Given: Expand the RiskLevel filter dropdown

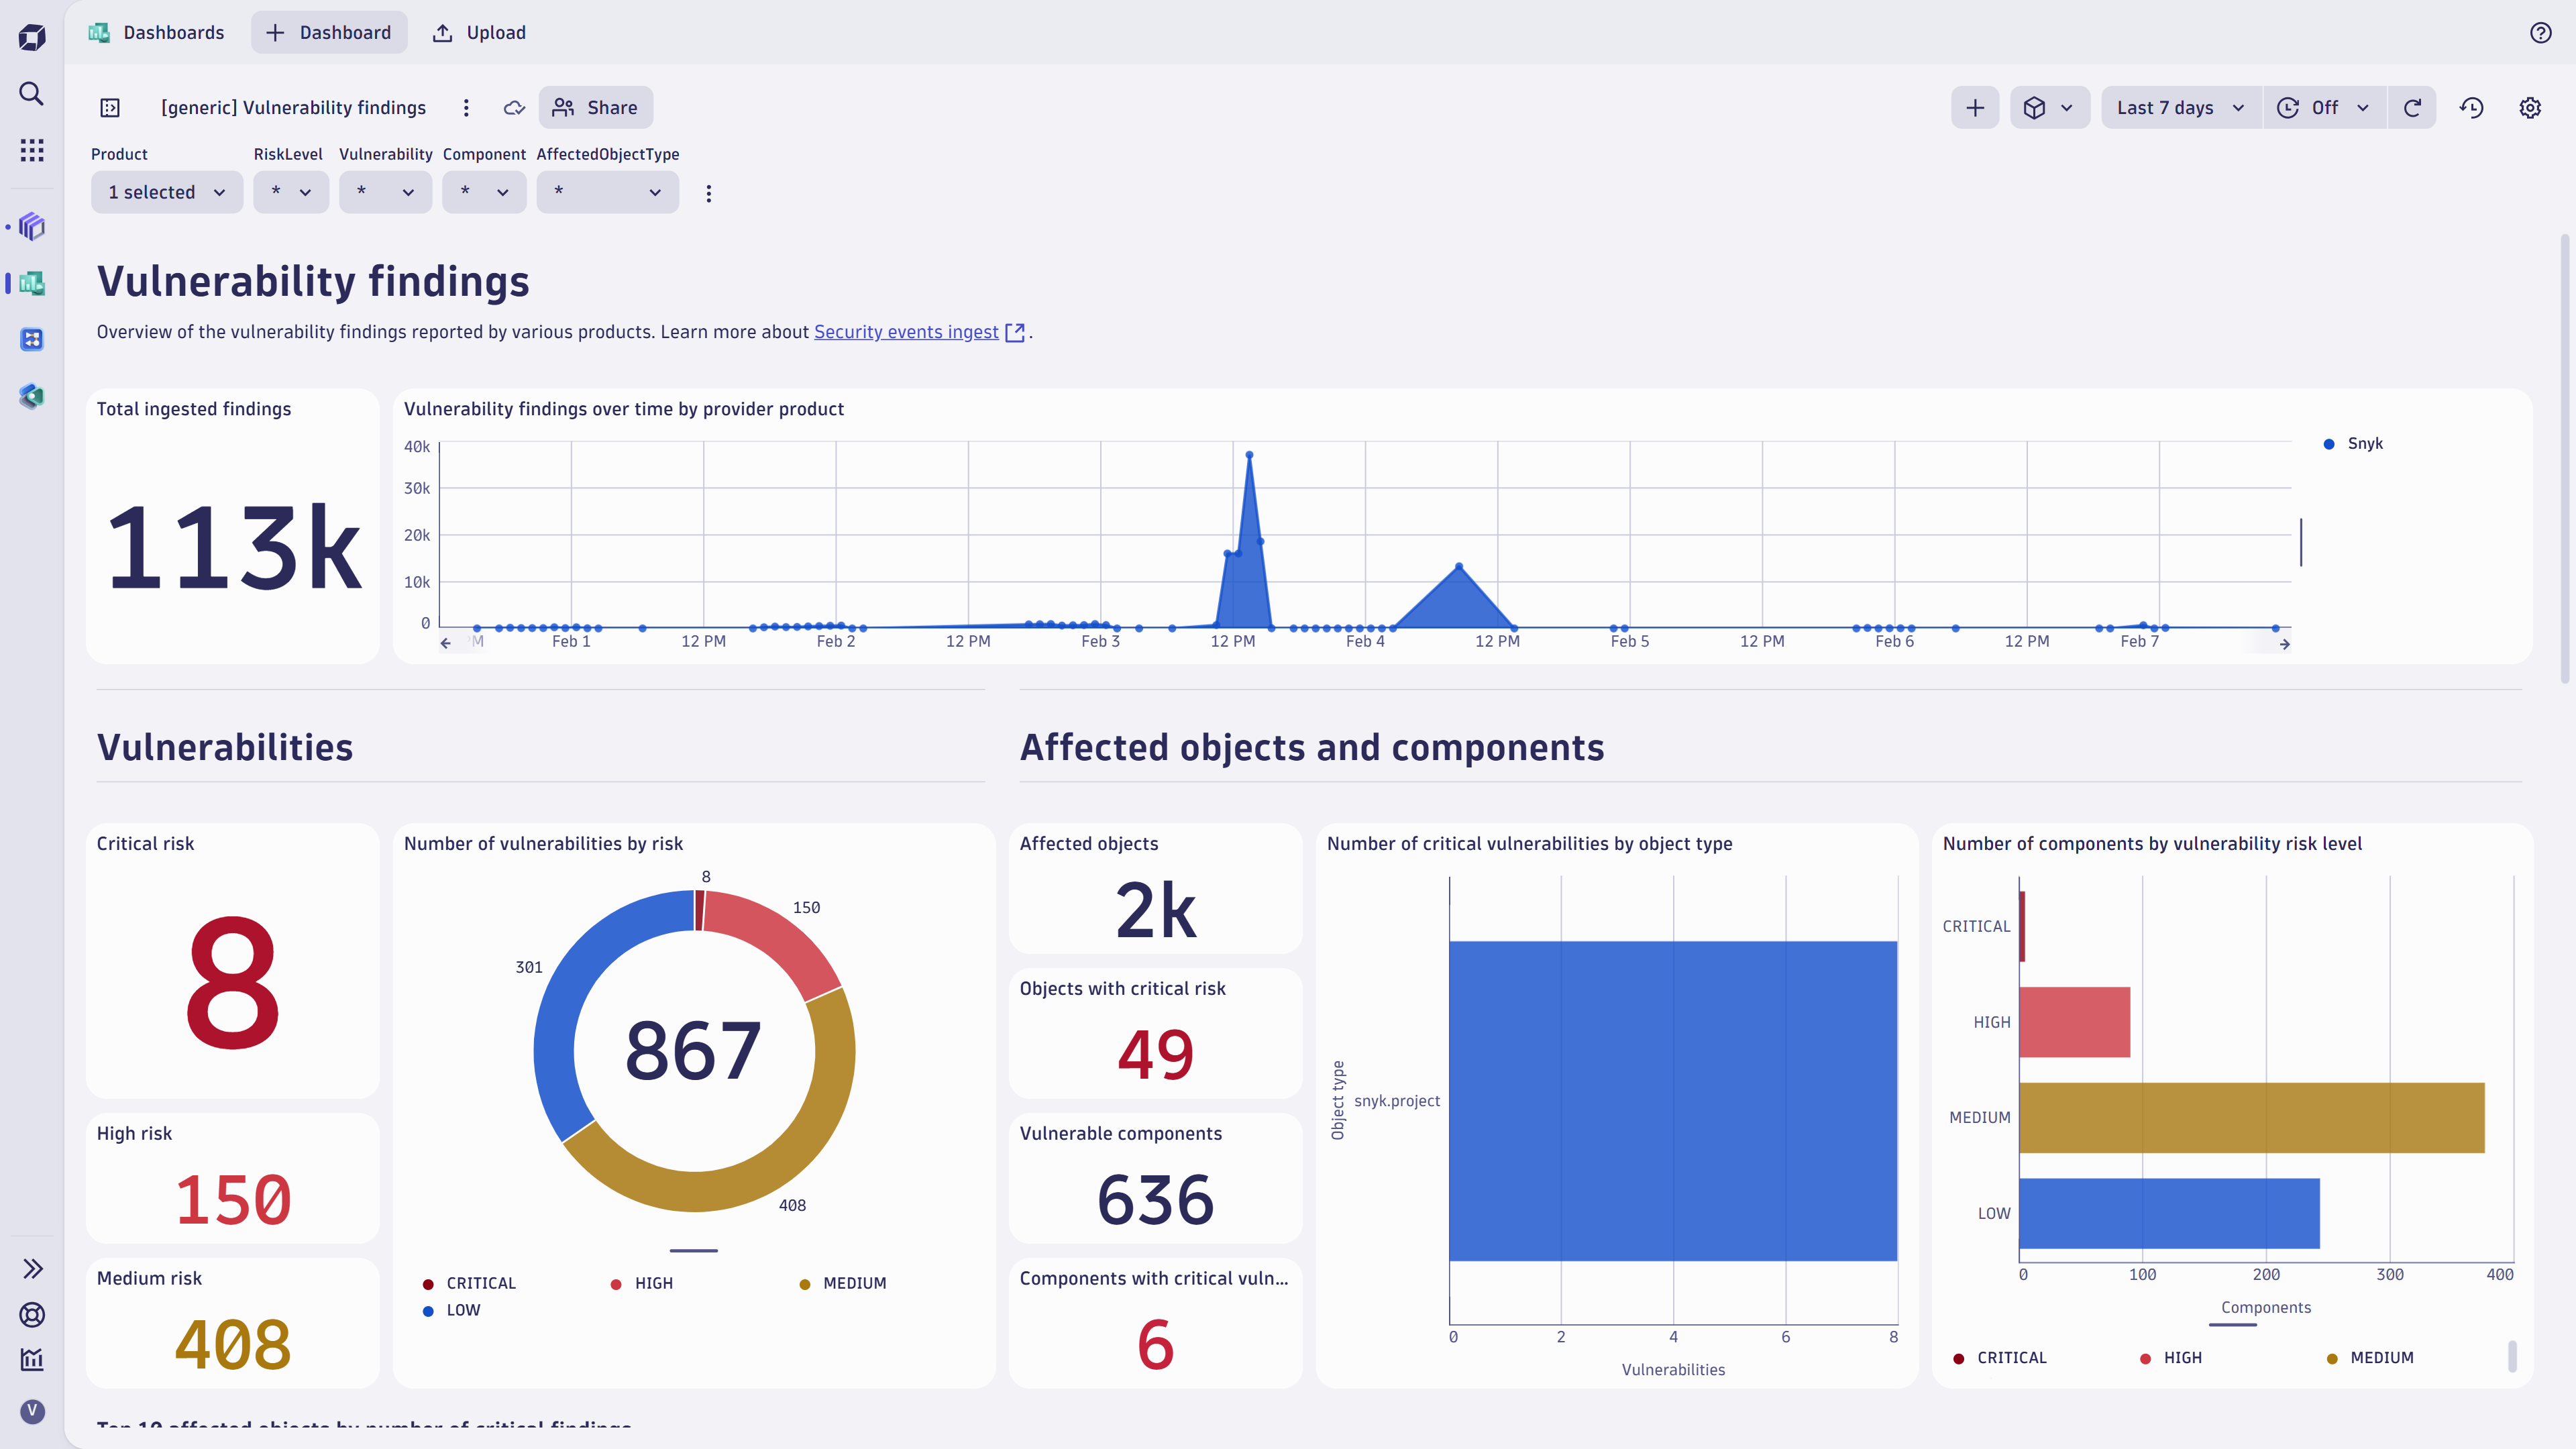Looking at the screenshot, I should [291, 192].
